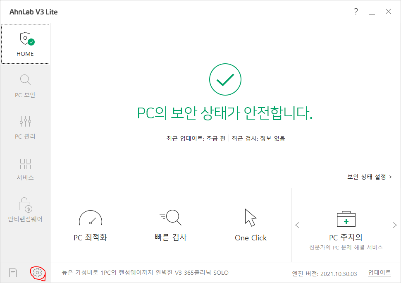This screenshot has width=401, height=283.
Task: Open the 서비스 grid section
Action: [25, 169]
